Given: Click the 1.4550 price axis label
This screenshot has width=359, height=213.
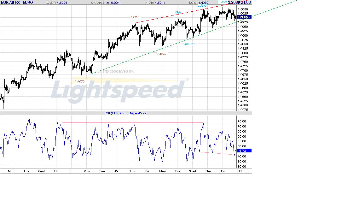Looking at the screenshot, I should point(243,97).
